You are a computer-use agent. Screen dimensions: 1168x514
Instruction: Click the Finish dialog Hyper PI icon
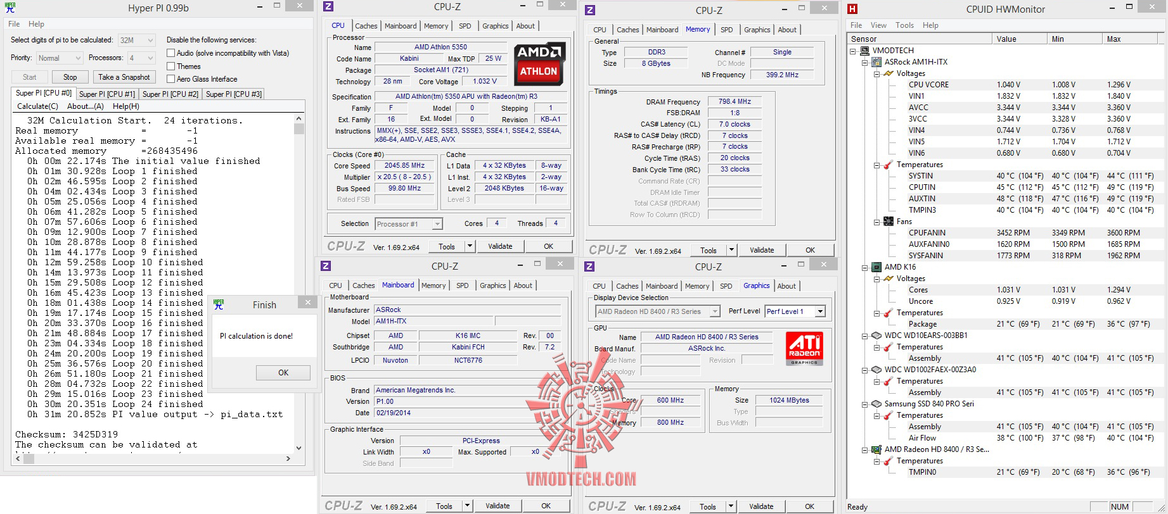[219, 304]
